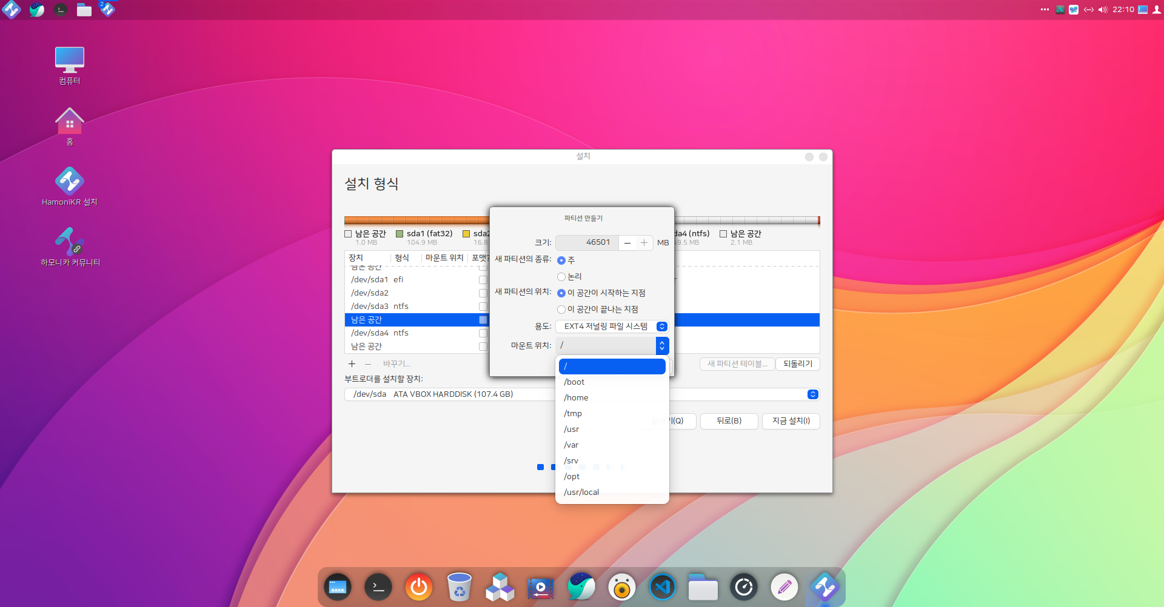Click the volume icon in system tray
Screen dimensions: 1164x607
pos(1102,10)
